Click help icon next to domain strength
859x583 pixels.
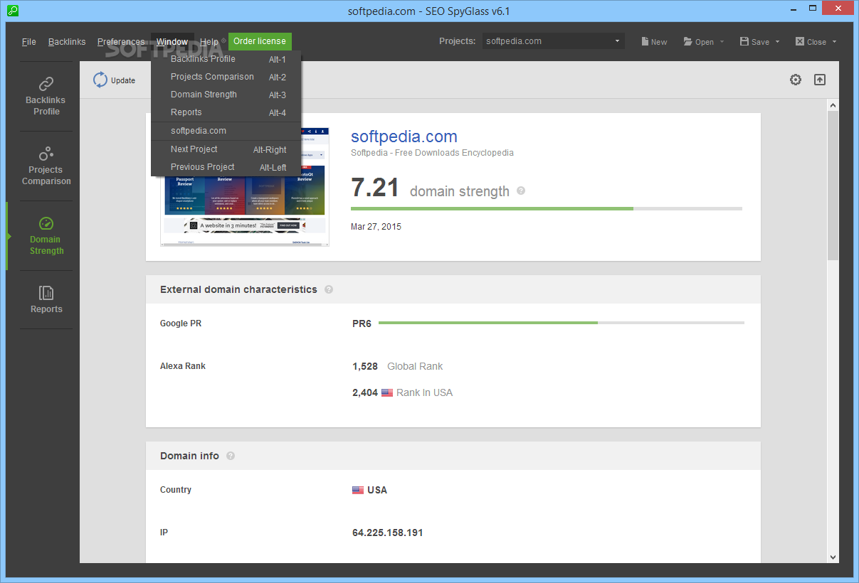[521, 191]
